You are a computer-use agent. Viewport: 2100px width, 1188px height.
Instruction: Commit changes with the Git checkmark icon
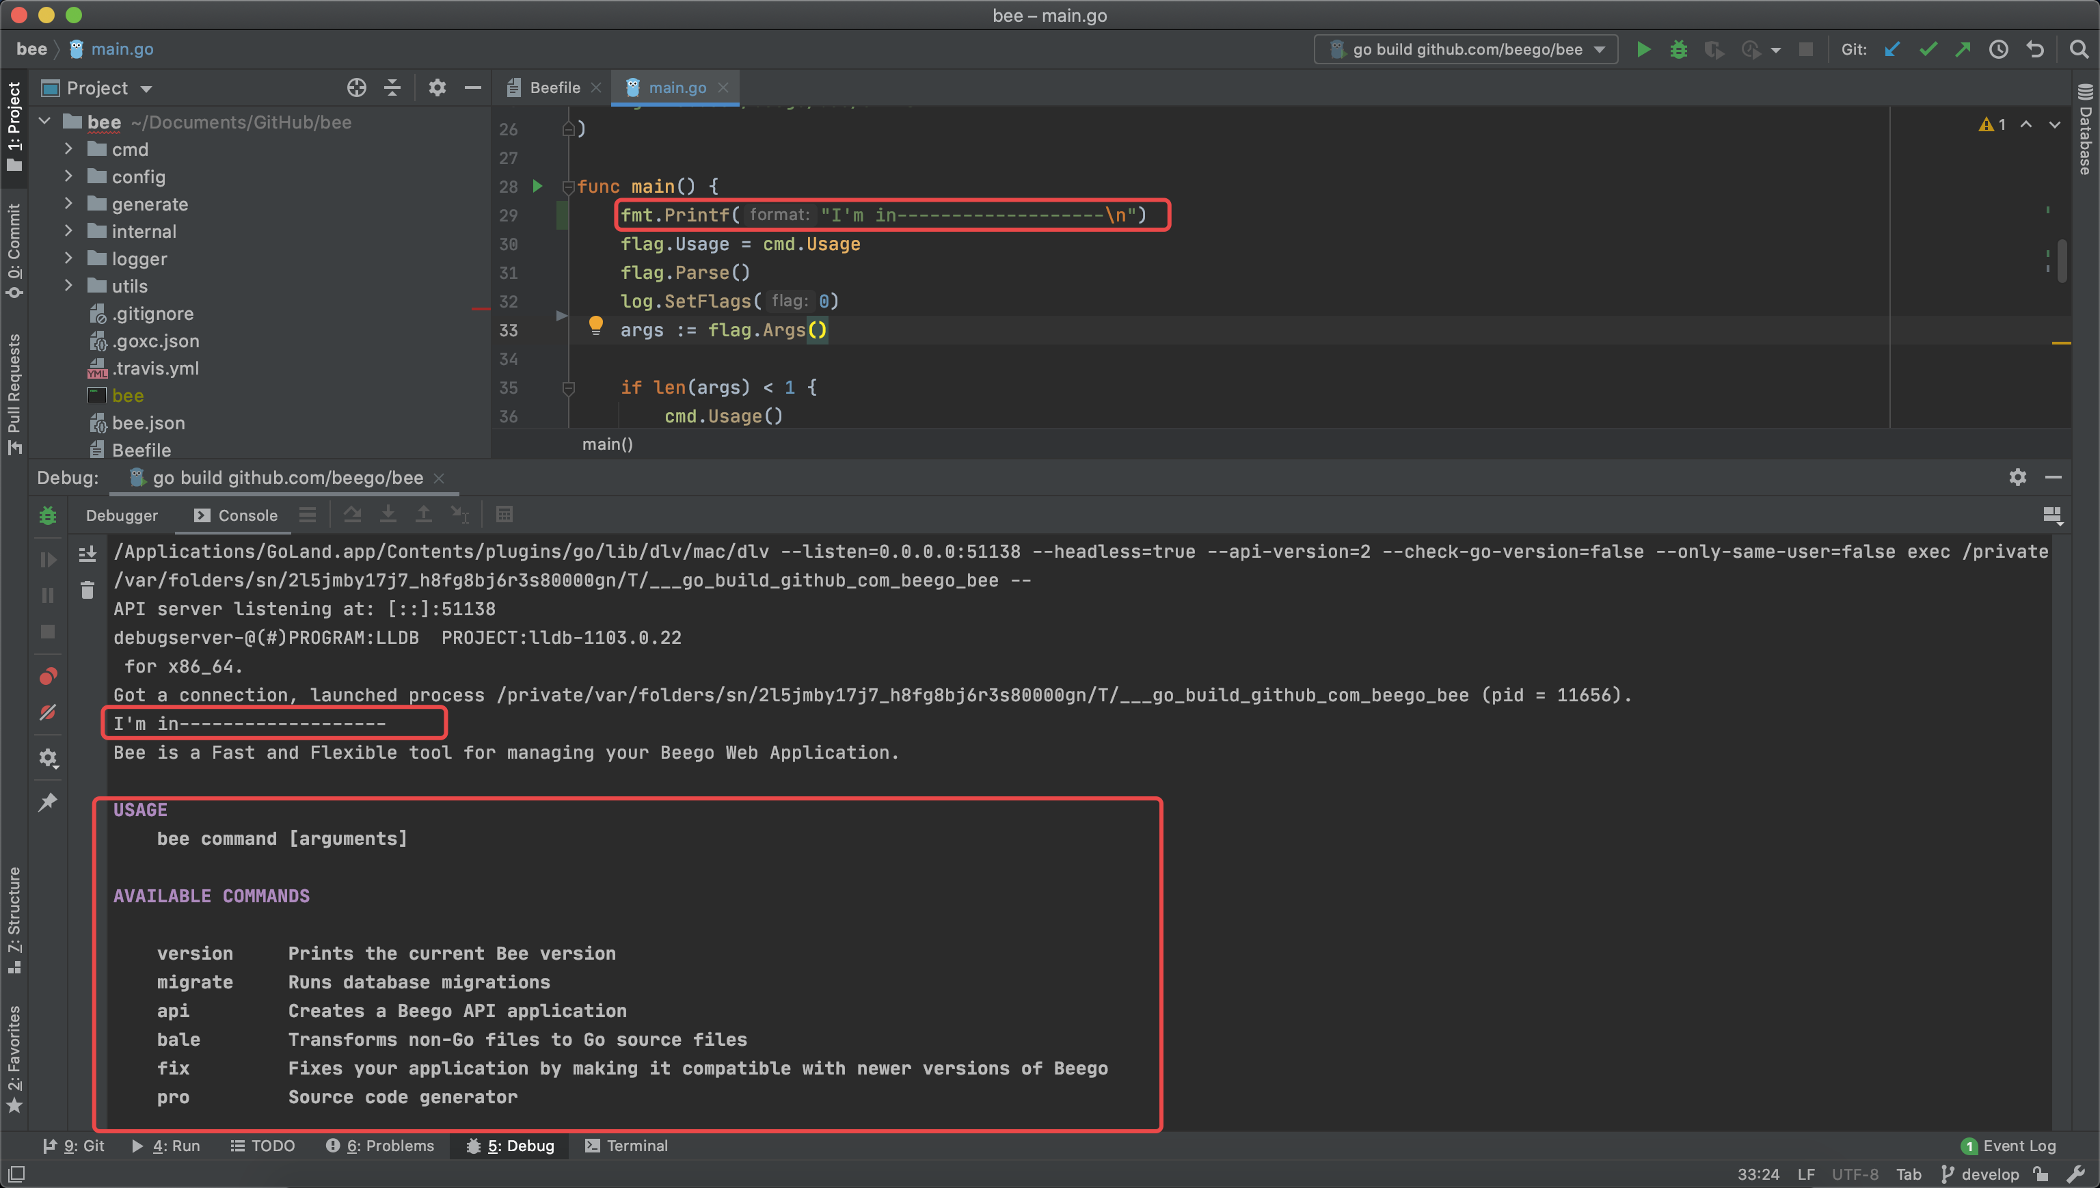tap(1927, 49)
